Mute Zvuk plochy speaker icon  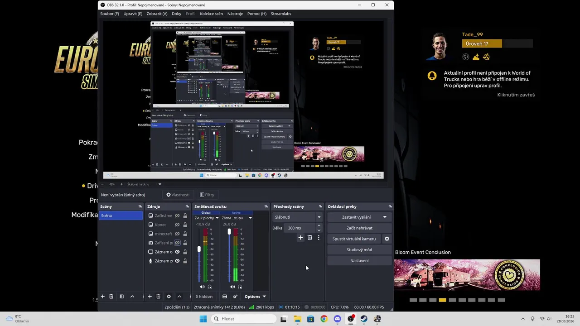202,287
